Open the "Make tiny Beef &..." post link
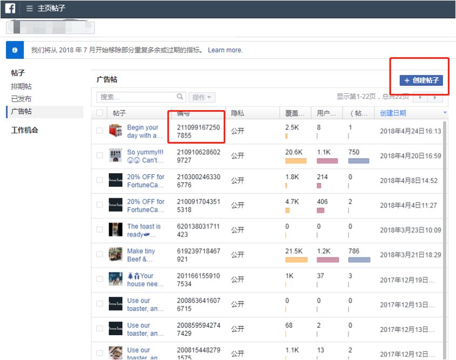 click(x=141, y=255)
